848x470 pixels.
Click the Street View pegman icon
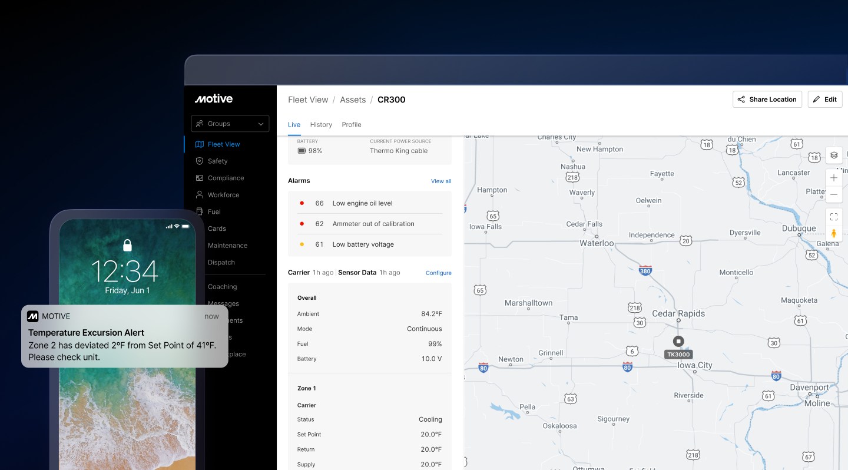(x=834, y=233)
